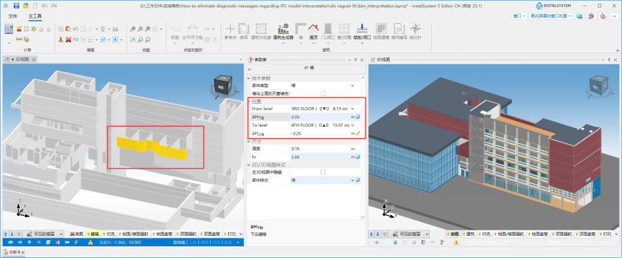Select the 楼板/洞口 slab opening tool
The width and height of the screenshot is (622, 258).
click(x=361, y=31)
